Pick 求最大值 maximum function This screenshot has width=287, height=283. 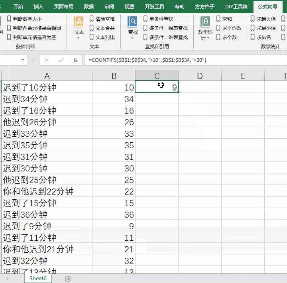(x=263, y=19)
